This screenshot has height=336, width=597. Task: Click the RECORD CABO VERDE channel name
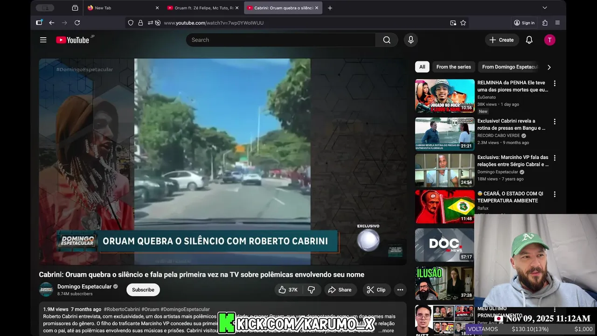pyautogui.click(x=499, y=136)
